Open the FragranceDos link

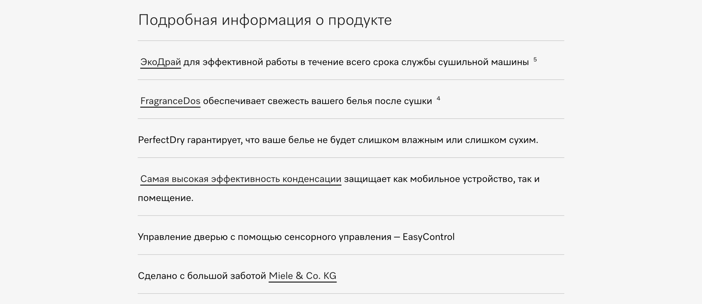[170, 101]
